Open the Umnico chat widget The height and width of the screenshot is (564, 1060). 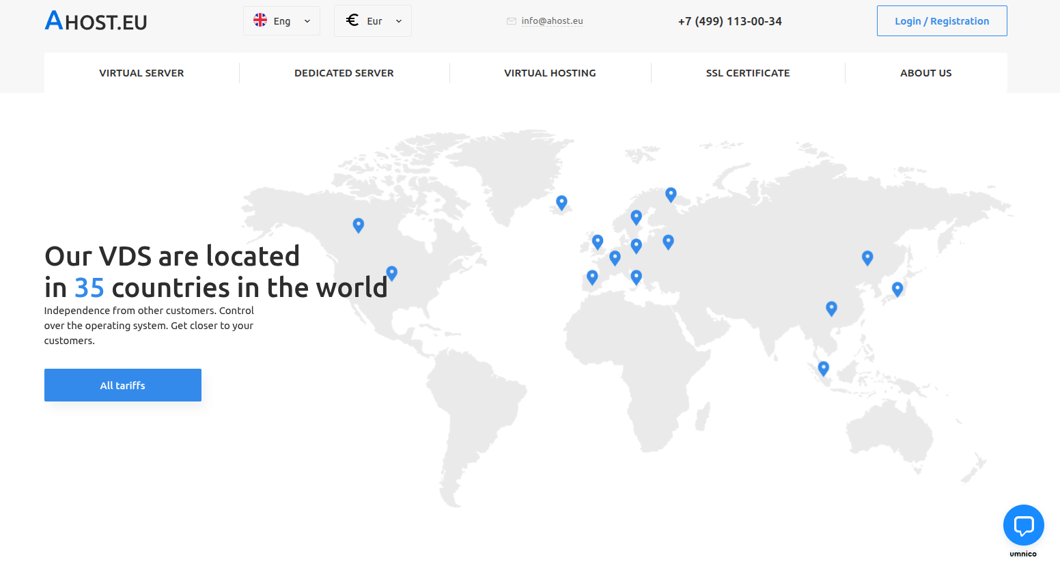click(x=1023, y=525)
